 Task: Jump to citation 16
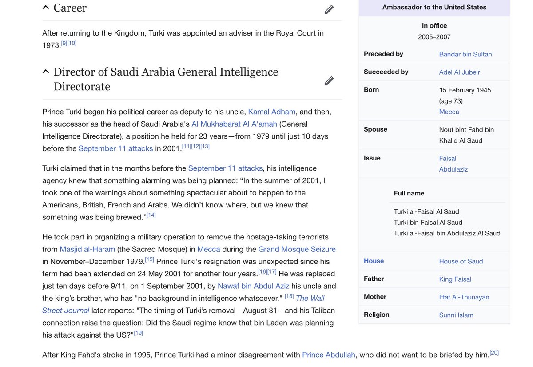(x=263, y=271)
